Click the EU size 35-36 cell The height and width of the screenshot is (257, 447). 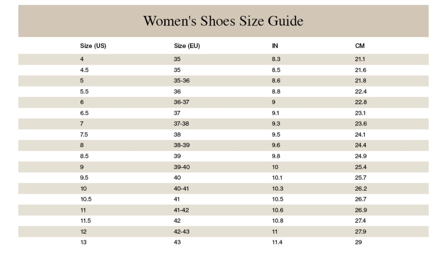pyautogui.click(x=182, y=81)
